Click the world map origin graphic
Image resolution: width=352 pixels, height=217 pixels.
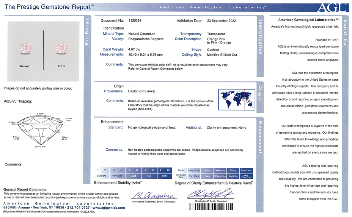237,100
